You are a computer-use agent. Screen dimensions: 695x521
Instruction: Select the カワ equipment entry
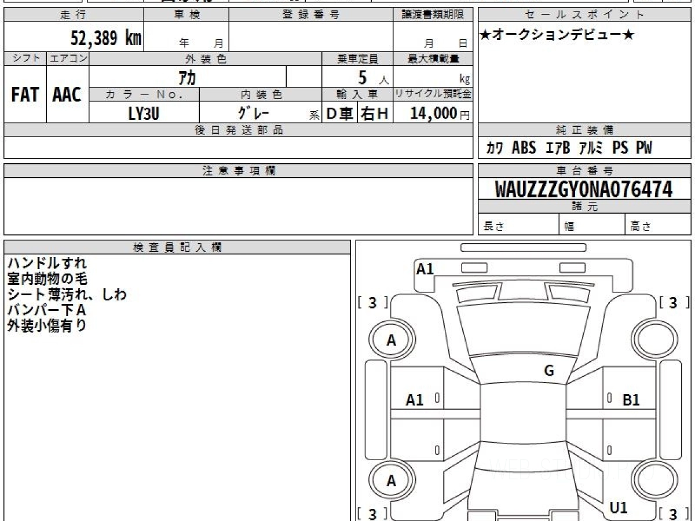(x=495, y=148)
